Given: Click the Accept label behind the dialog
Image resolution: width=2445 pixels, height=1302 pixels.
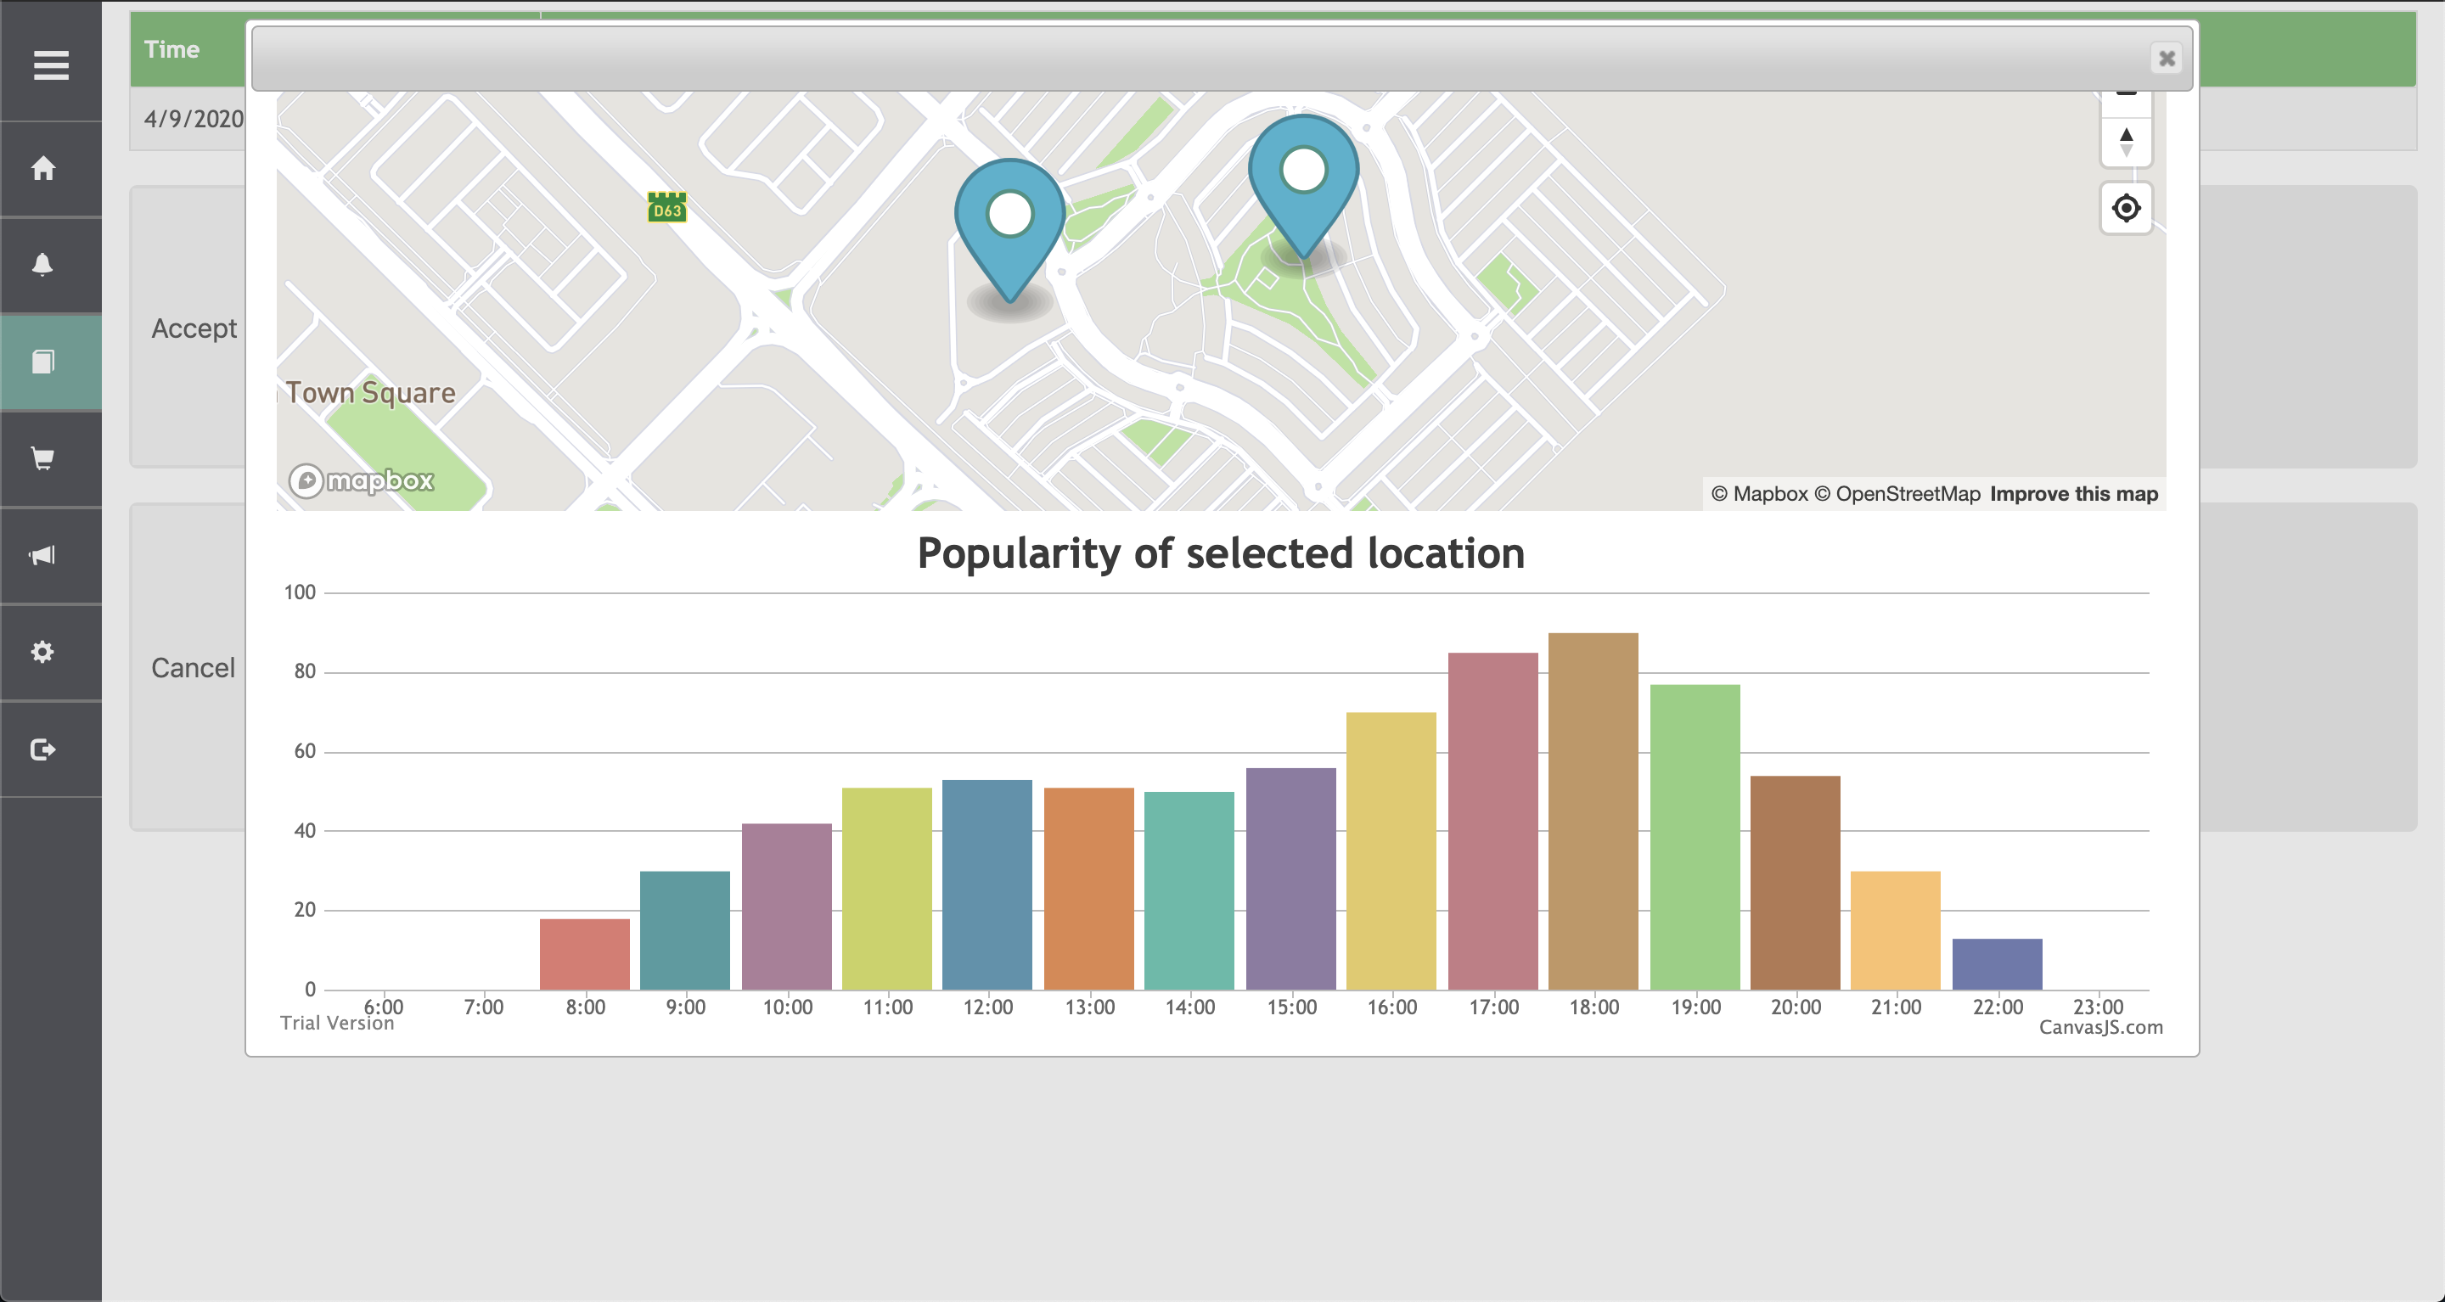Looking at the screenshot, I should [194, 328].
